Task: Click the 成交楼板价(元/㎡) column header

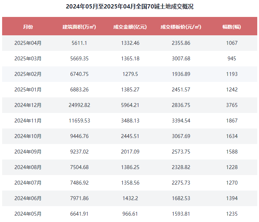Action: pos(181,27)
